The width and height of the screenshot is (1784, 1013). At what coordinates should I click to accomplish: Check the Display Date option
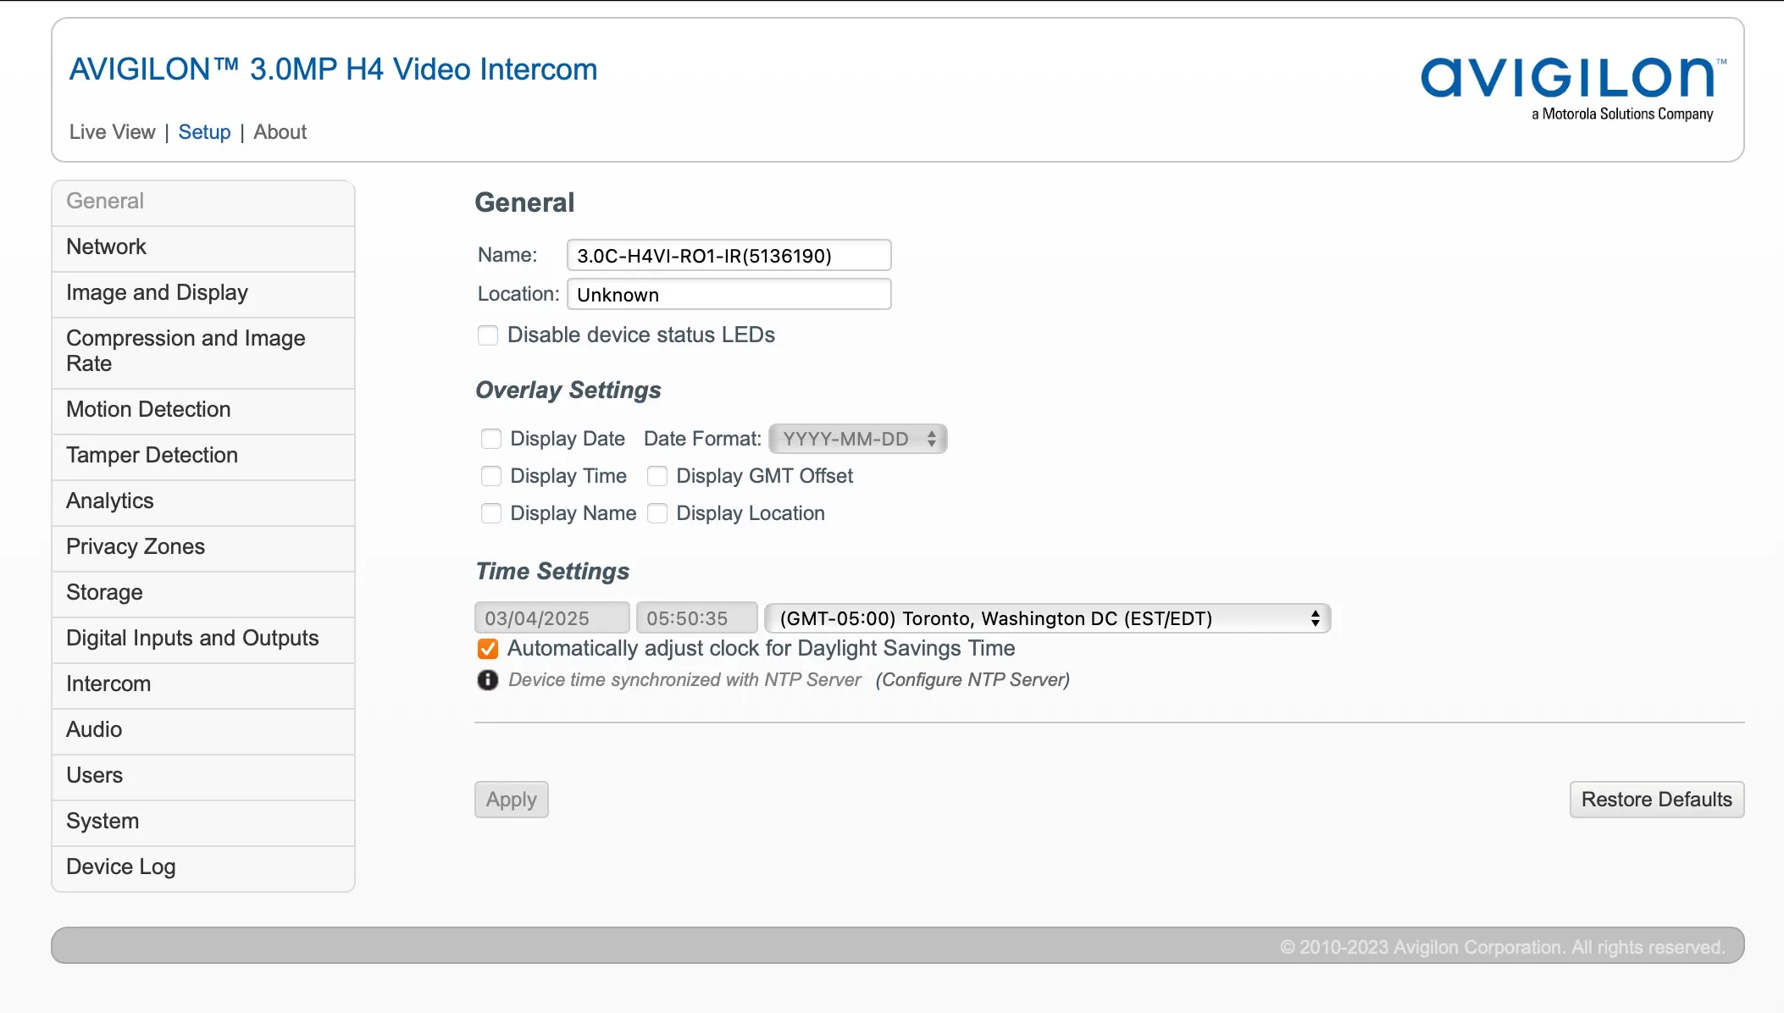click(x=491, y=439)
